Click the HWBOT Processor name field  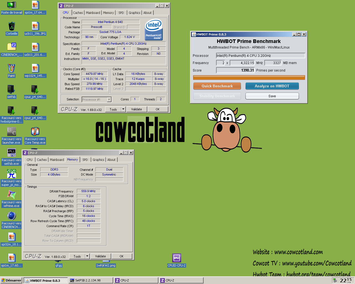tap(260, 55)
